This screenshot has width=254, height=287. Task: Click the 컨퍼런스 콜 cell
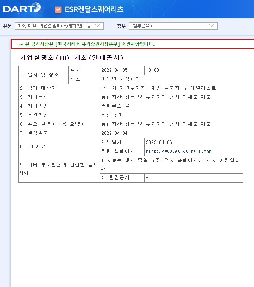click(171, 106)
